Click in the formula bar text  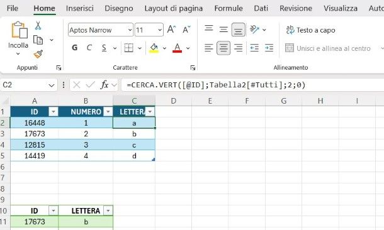216,85
